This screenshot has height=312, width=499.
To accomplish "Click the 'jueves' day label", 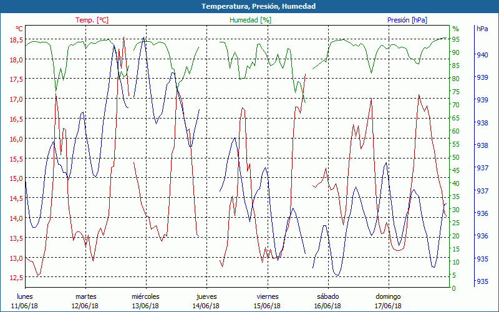I will click(206, 297).
